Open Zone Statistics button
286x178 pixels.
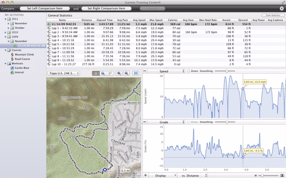tap(273, 15)
